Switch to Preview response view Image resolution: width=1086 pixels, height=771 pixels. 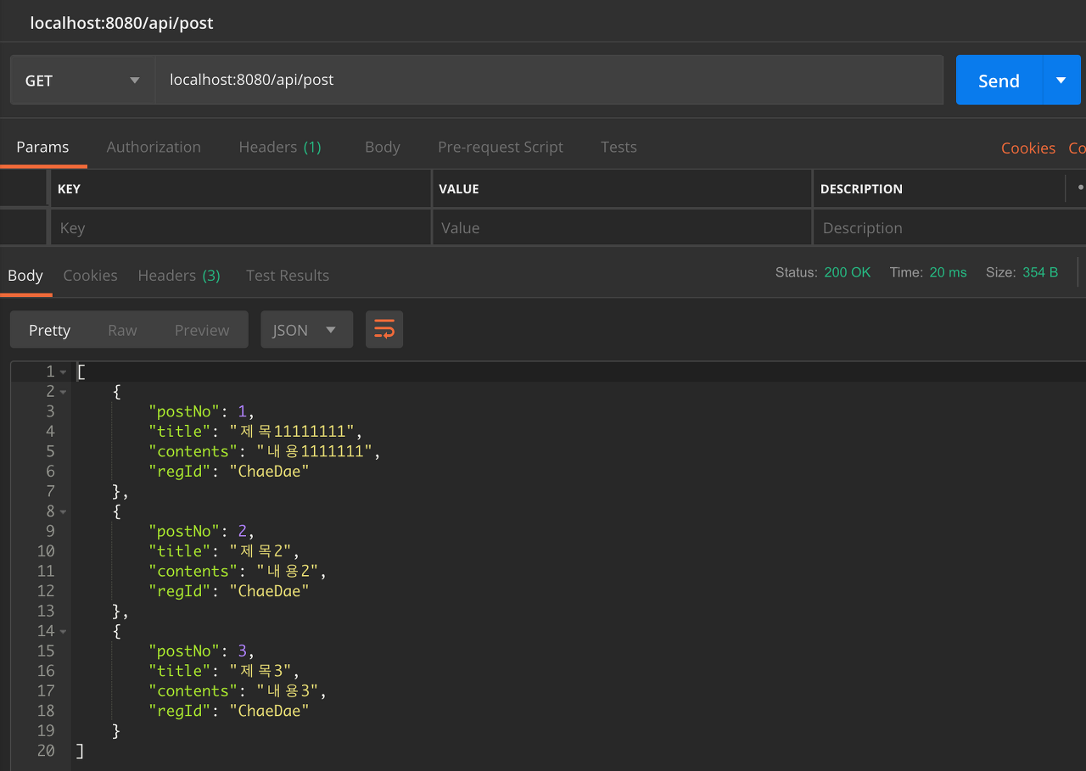click(202, 329)
